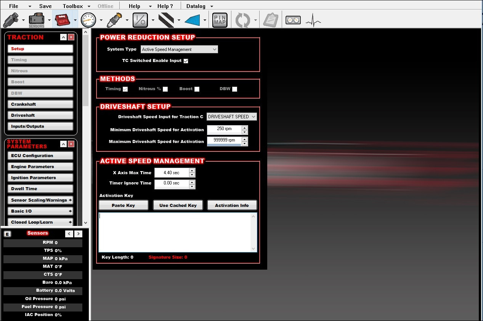Click the Paste Key button
The width and height of the screenshot is (483, 321).
click(x=123, y=205)
